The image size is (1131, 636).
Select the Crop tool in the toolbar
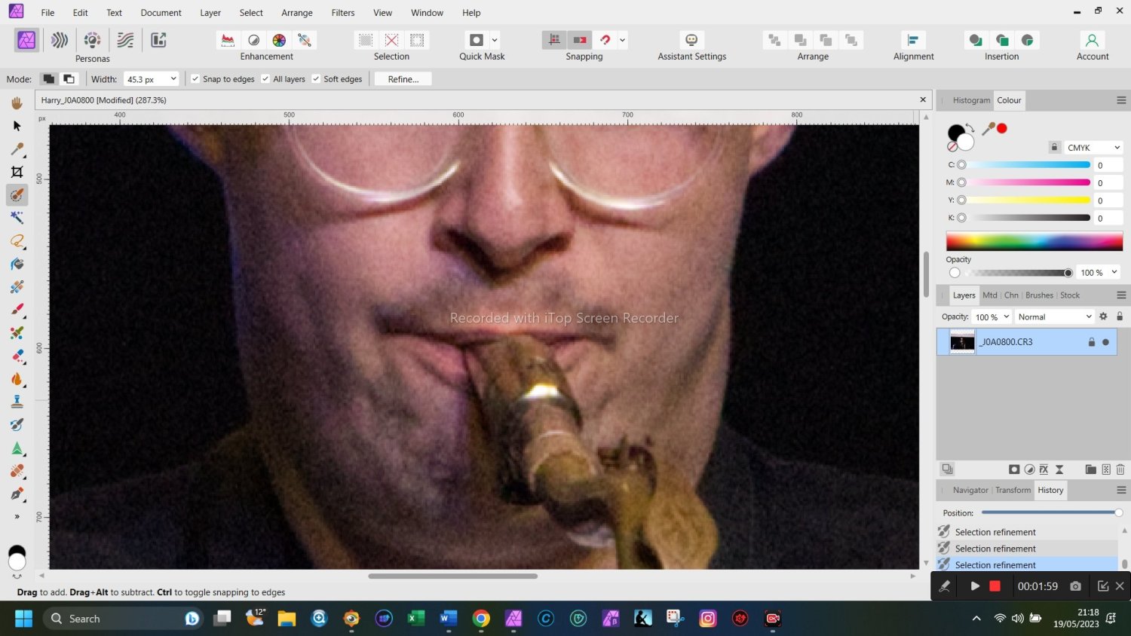pos(17,172)
